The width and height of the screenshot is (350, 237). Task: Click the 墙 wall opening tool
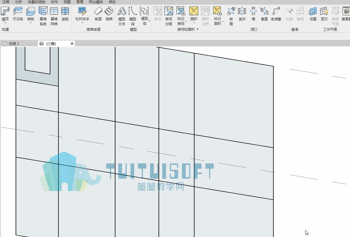pos(253,14)
